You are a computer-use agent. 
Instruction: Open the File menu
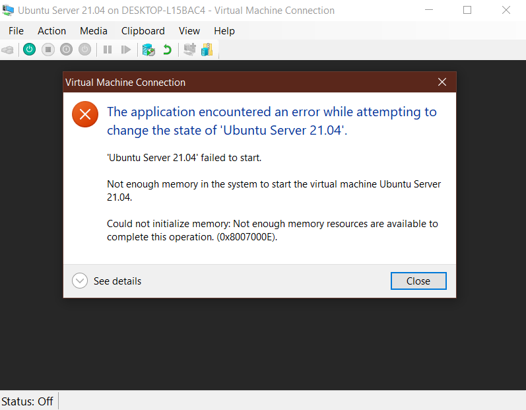(16, 31)
